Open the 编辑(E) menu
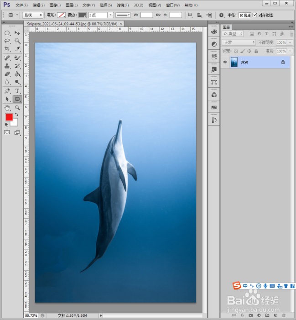This screenshot has width=296, height=320. point(38,5)
